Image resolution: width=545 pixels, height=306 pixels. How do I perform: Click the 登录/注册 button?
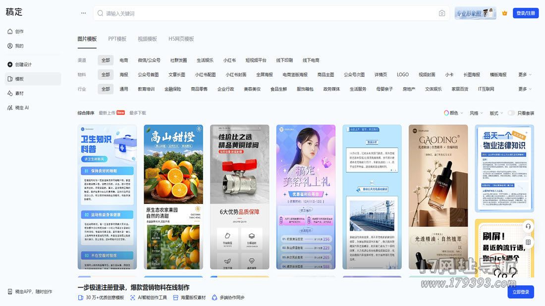525,13
